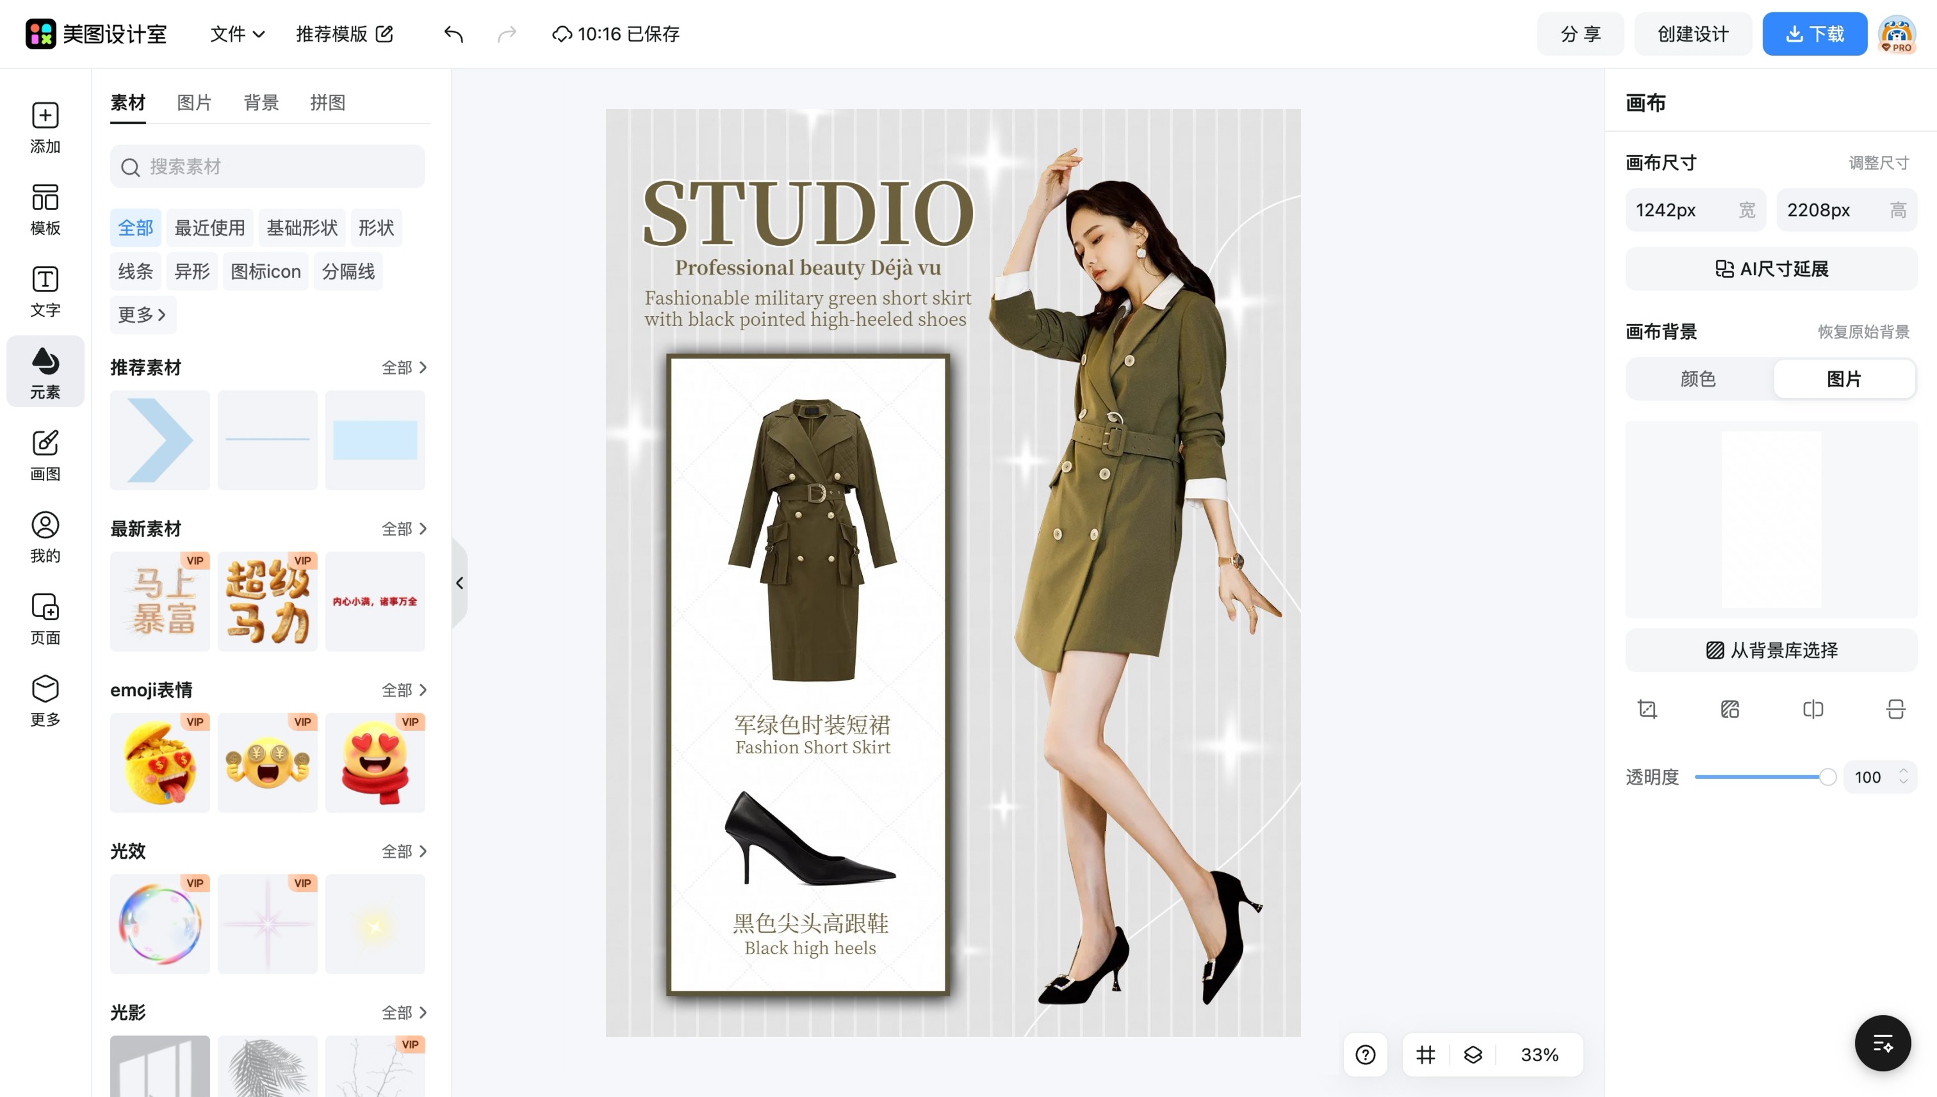Click the 分享 share button
Screen dimensions: 1937x1097
(1580, 34)
